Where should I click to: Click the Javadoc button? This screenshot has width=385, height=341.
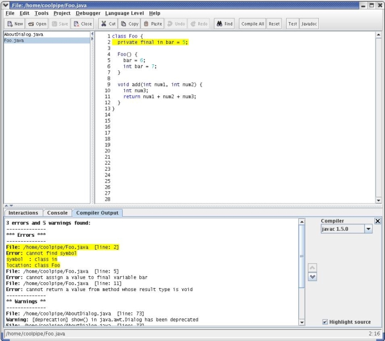309,24
